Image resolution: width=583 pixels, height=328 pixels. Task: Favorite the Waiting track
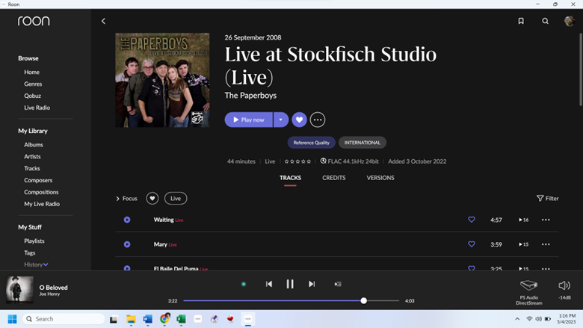pos(471,220)
